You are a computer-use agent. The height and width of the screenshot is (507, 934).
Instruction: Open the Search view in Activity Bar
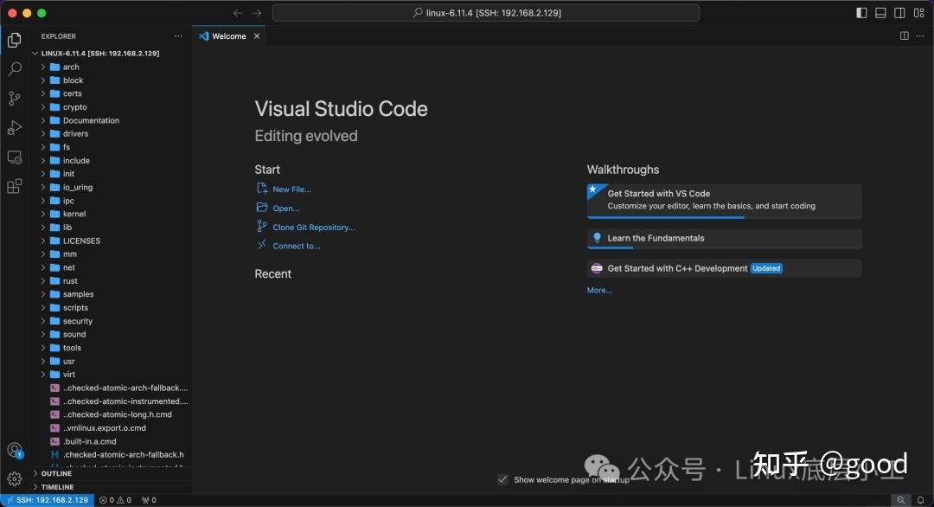14,68
